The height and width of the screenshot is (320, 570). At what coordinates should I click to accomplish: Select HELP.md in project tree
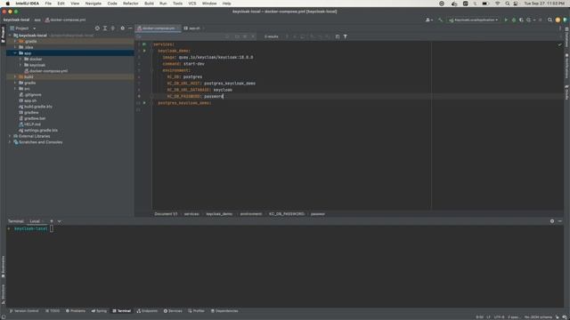pos(29,124)
